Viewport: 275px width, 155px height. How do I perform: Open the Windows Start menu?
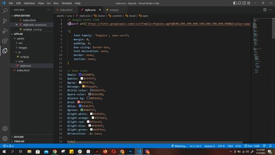[x=4, y=152]
